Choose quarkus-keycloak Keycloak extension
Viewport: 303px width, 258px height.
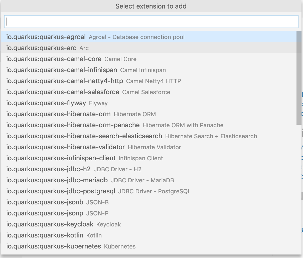tap(149, 224)
